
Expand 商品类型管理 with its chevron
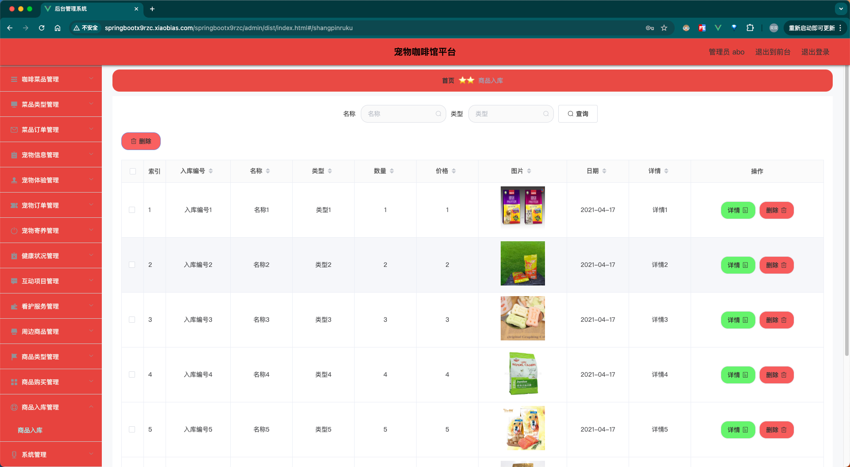[x=91, y=356]
